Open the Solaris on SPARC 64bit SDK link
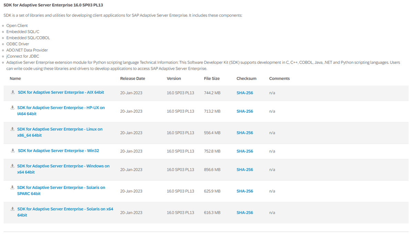 [61, 191]
